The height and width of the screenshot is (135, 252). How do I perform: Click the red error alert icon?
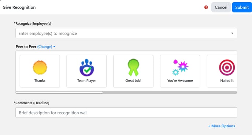[x=206, y=7]
